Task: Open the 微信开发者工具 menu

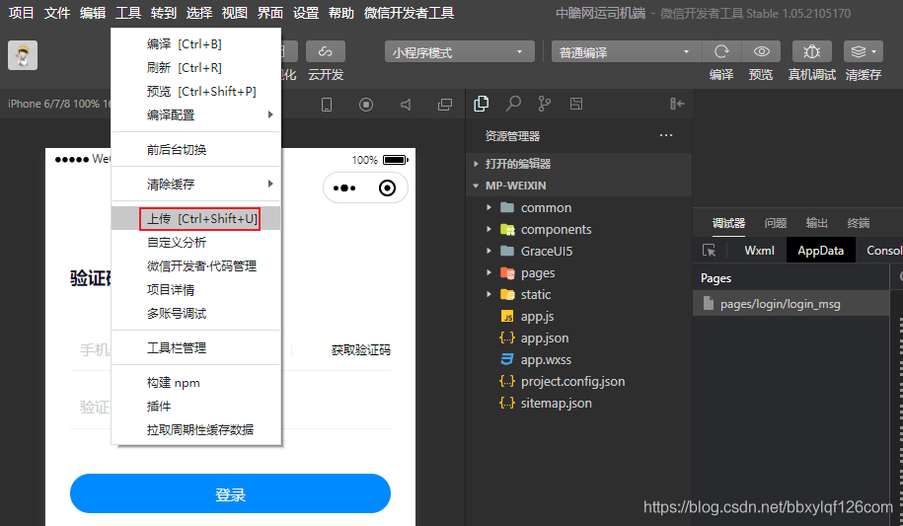Action: (409, 13)
